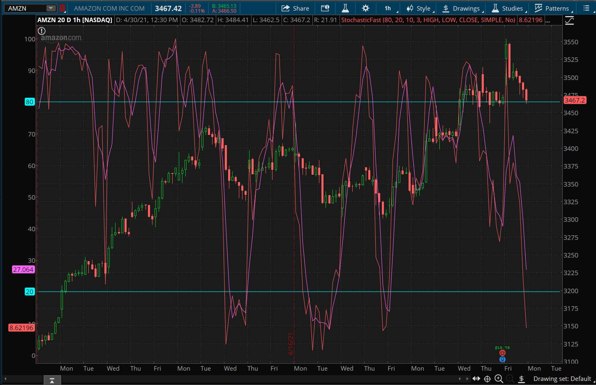Click the zoom in magnifier icon
The image size is (596, 385).
point(499,379)
